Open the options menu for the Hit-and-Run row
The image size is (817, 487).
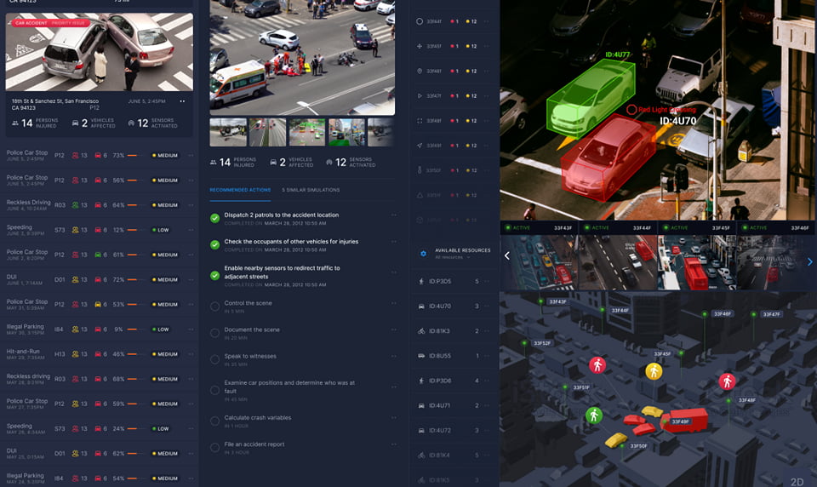point(191,354)
